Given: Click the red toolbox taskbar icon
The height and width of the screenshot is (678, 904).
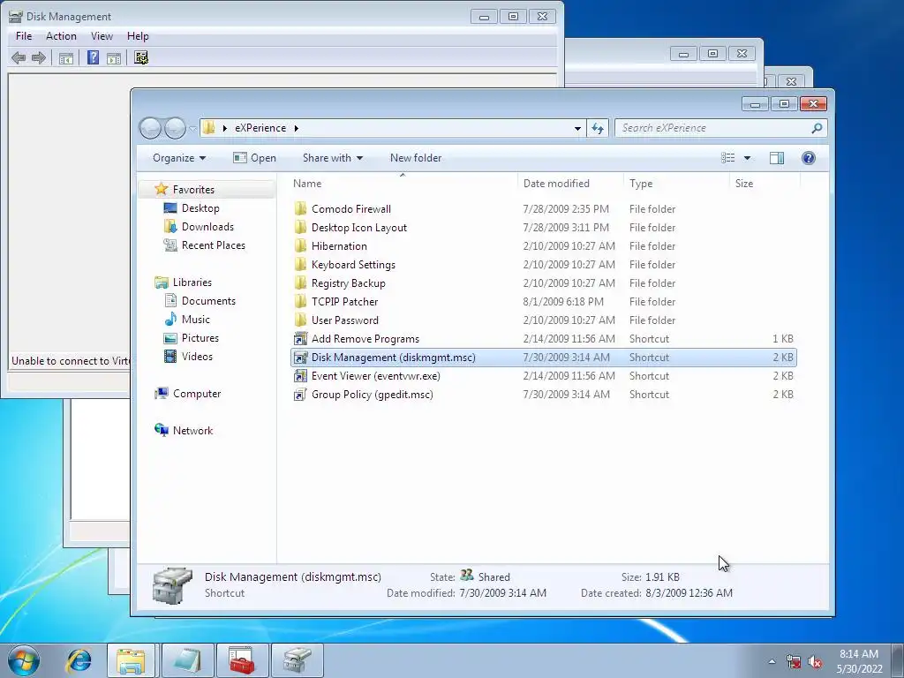Looking at the screenshot, I should pos(242,660).
